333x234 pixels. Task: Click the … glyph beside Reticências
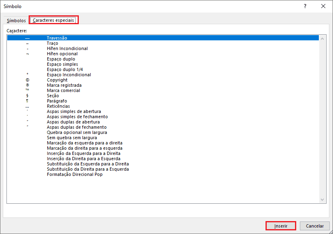point(27,107)
